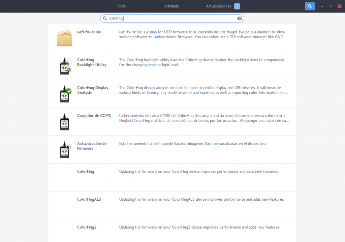The width and height of the screenshot is (345, 242).
Task: Toggle the blue search button in header
Action: (310, 6)
